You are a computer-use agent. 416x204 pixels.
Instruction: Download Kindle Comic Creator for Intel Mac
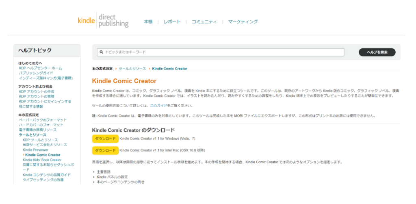pos(105,150)
